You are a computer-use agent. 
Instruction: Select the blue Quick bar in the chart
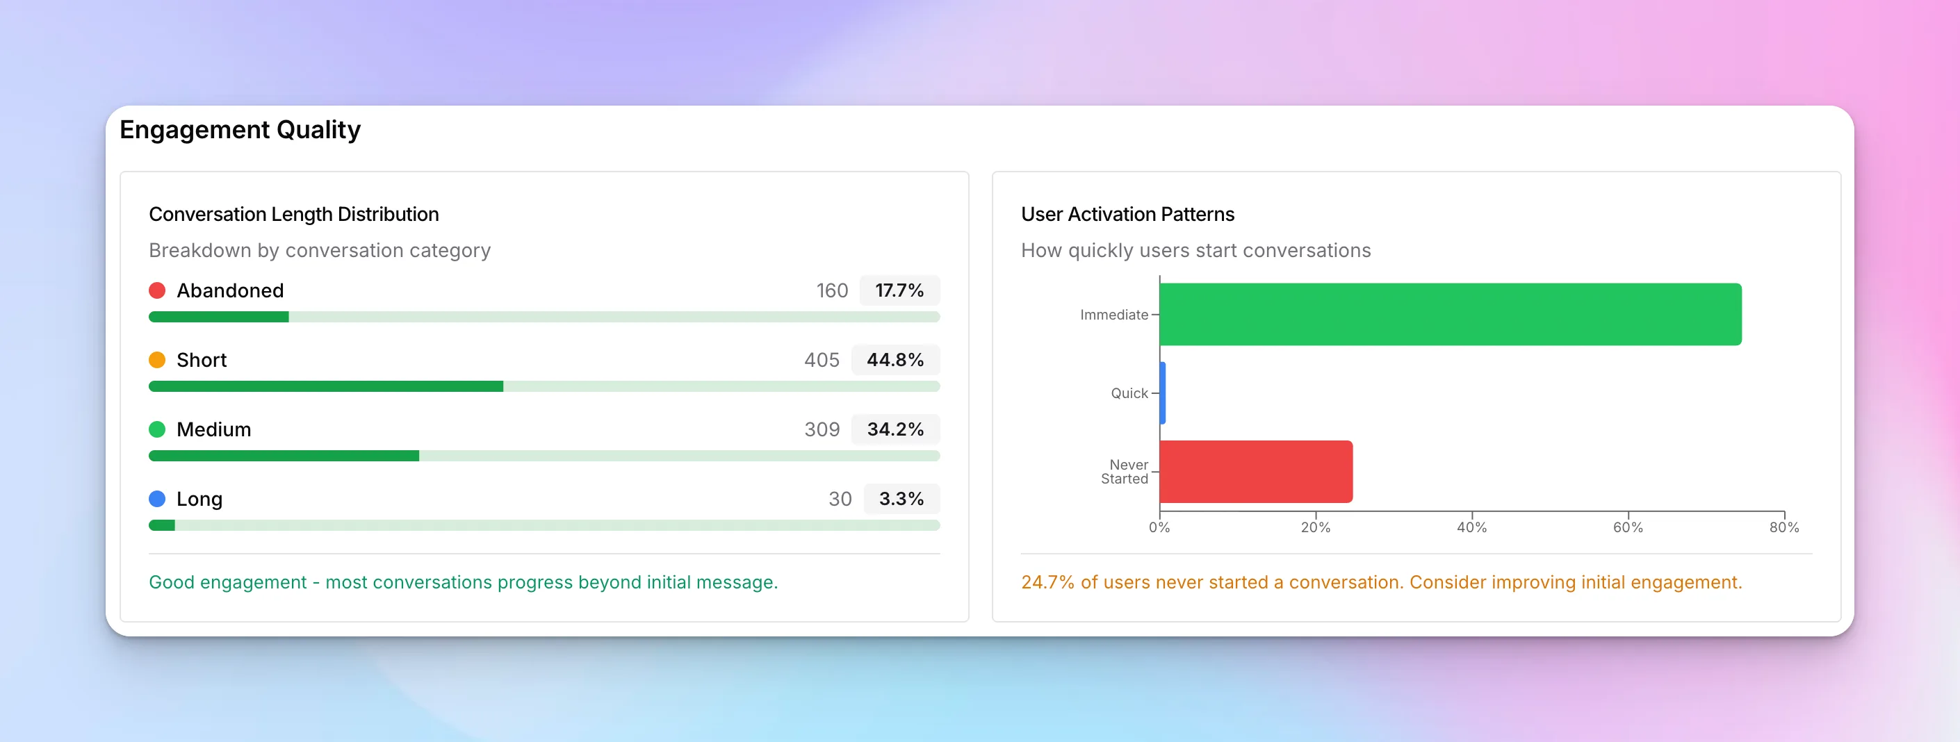click(x=1162, y=393)
